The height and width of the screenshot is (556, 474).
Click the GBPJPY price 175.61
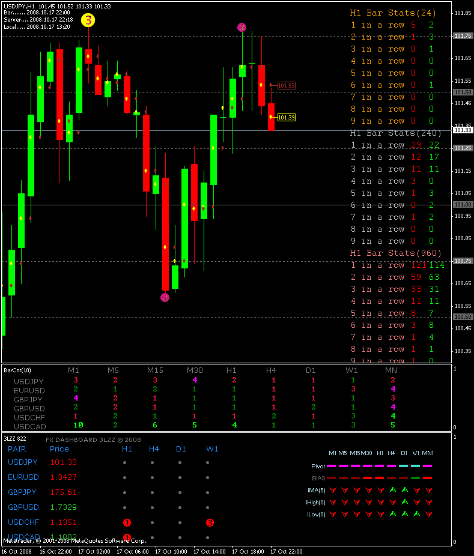point(64,492)
